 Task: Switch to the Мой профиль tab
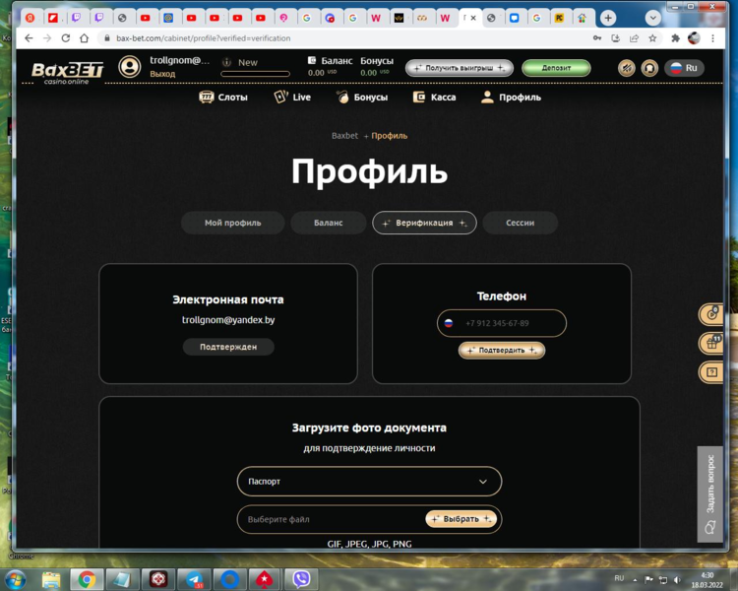click(x=232, y=223)
